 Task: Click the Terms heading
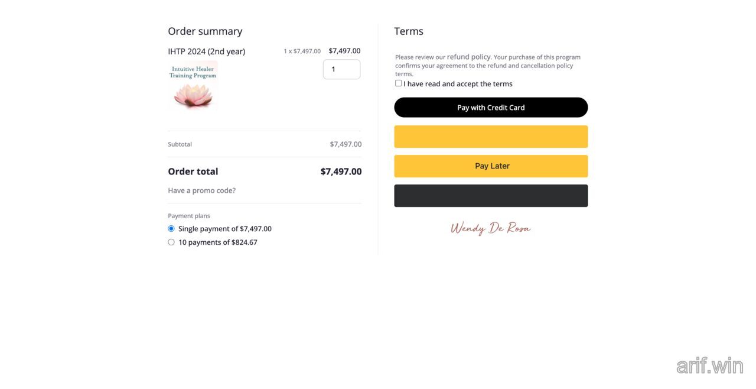408,31
